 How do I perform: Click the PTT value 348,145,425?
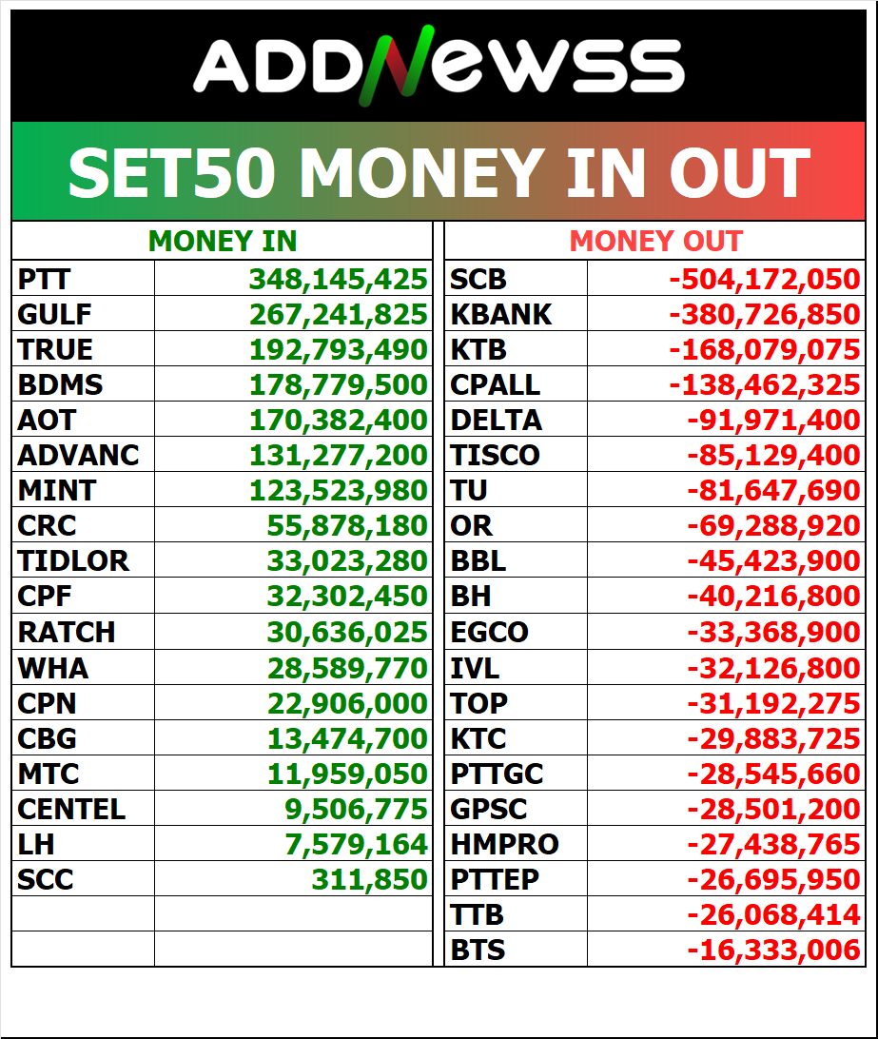tap(338, 279)
